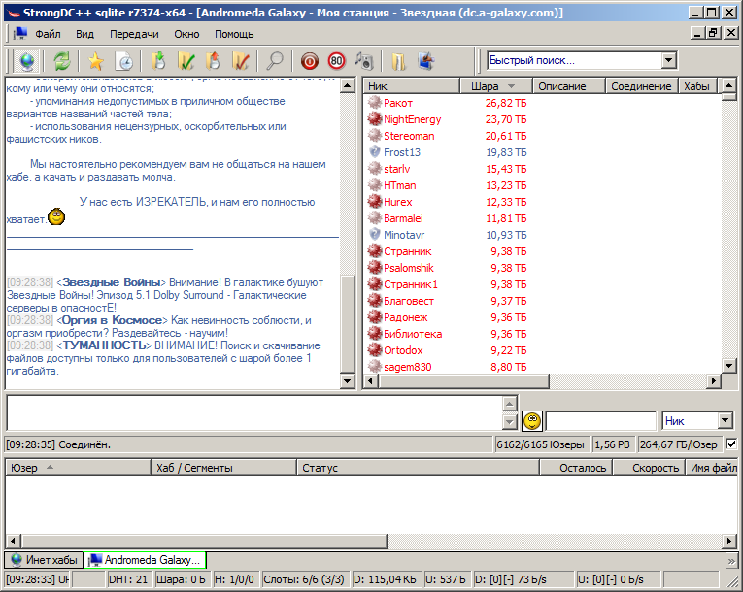Select user Barmalei in the list
Viewport: 743px width, 592px height.
403,217
